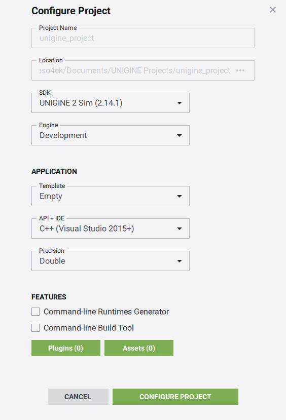Image resolution: width=286 pixels, height=420 pixels.
Task: Open the Template dropdown set to Empty
Action: tap(111, 196)
